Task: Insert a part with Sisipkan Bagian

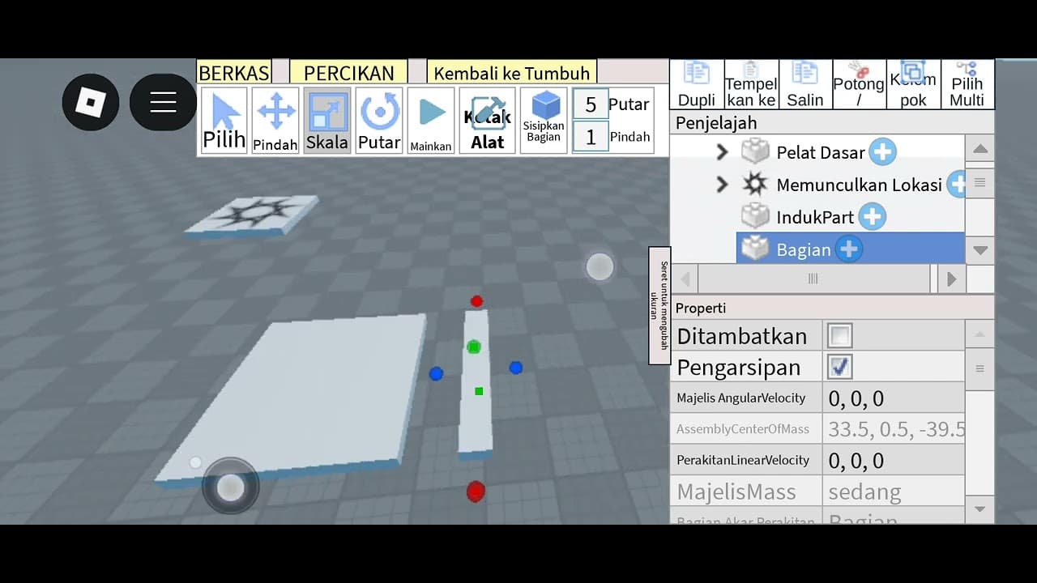Action: coord(544,120)
